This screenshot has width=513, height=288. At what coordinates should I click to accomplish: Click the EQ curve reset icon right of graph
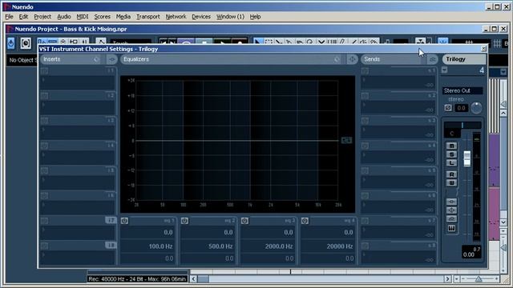click(x=346, y=140)
